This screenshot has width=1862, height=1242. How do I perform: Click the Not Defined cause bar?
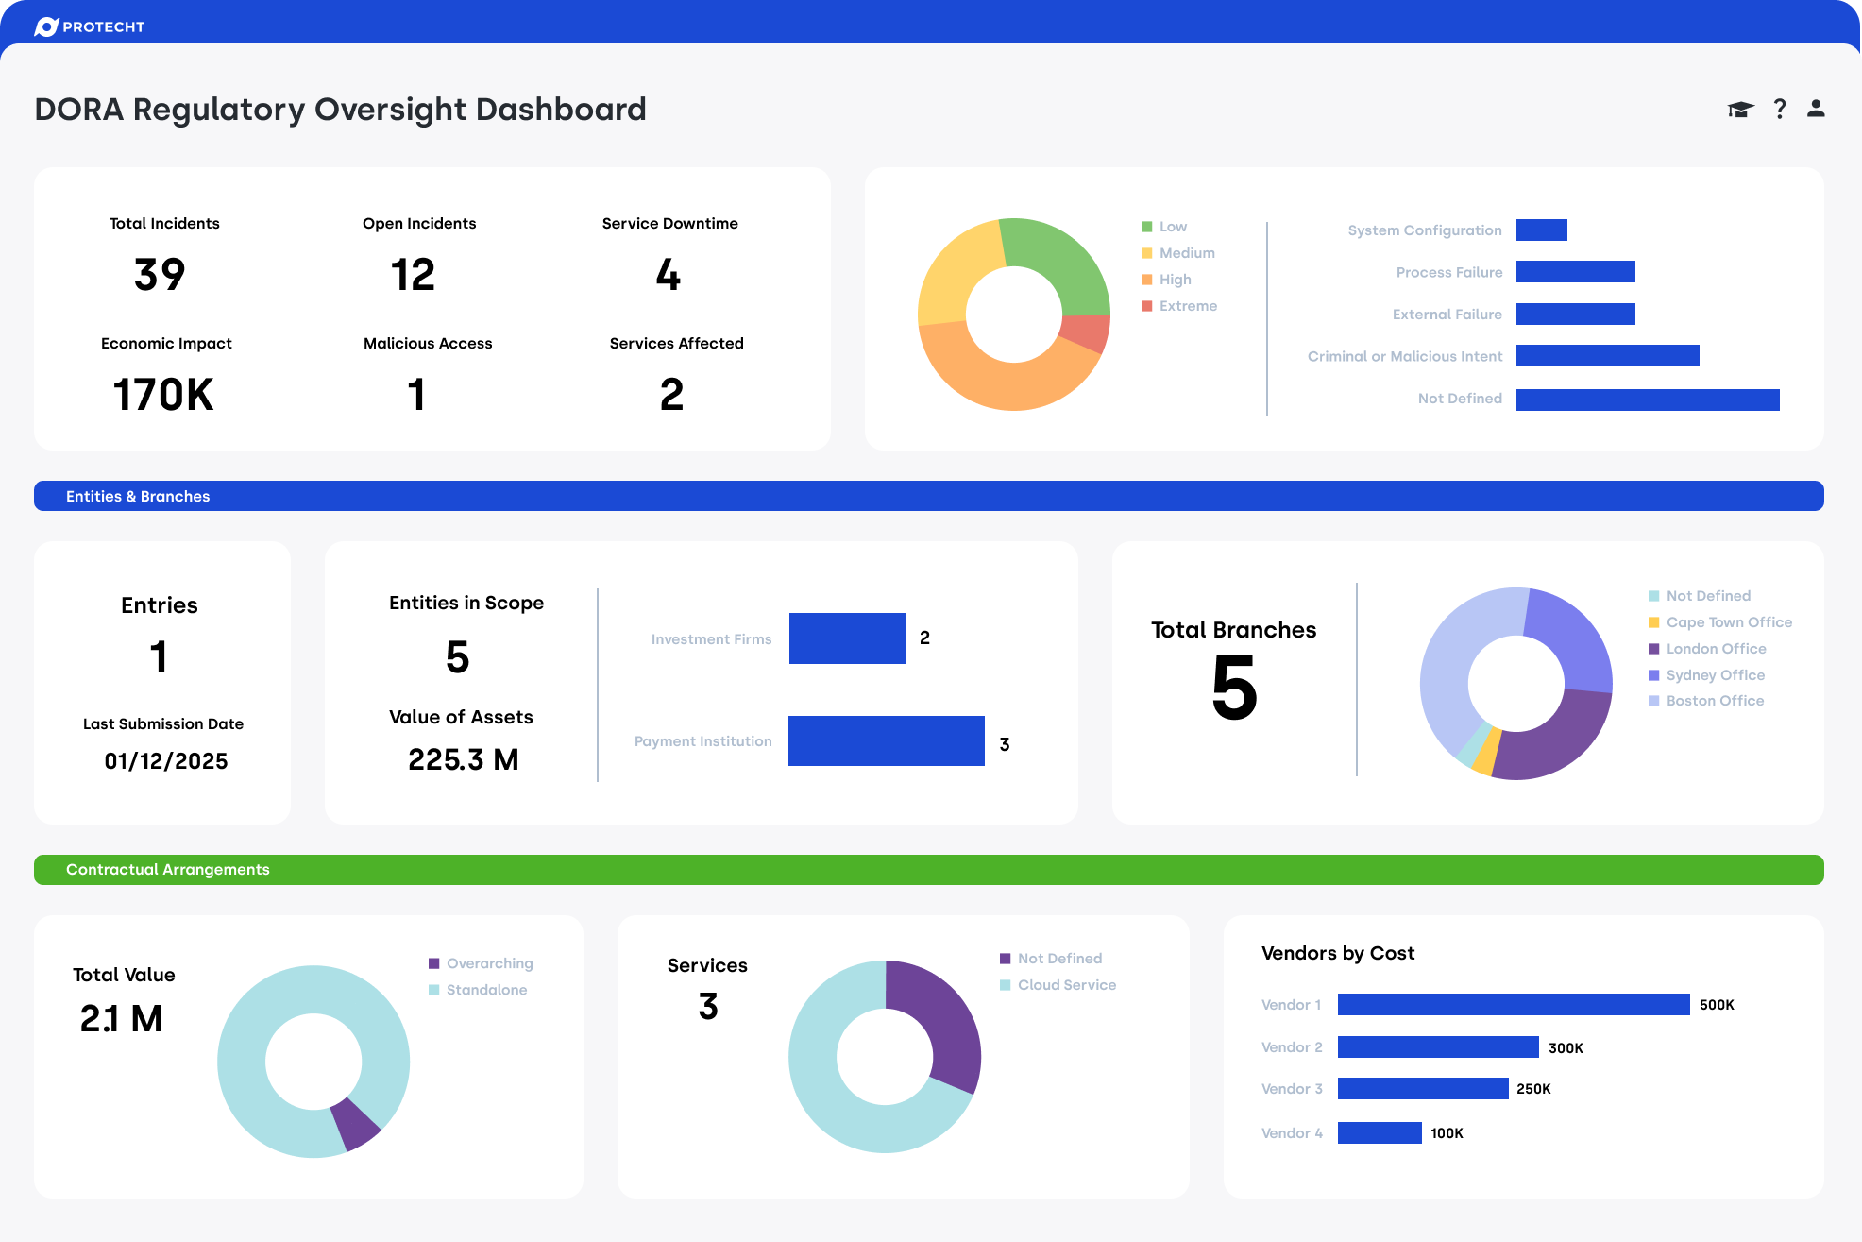coord(1648,400)
